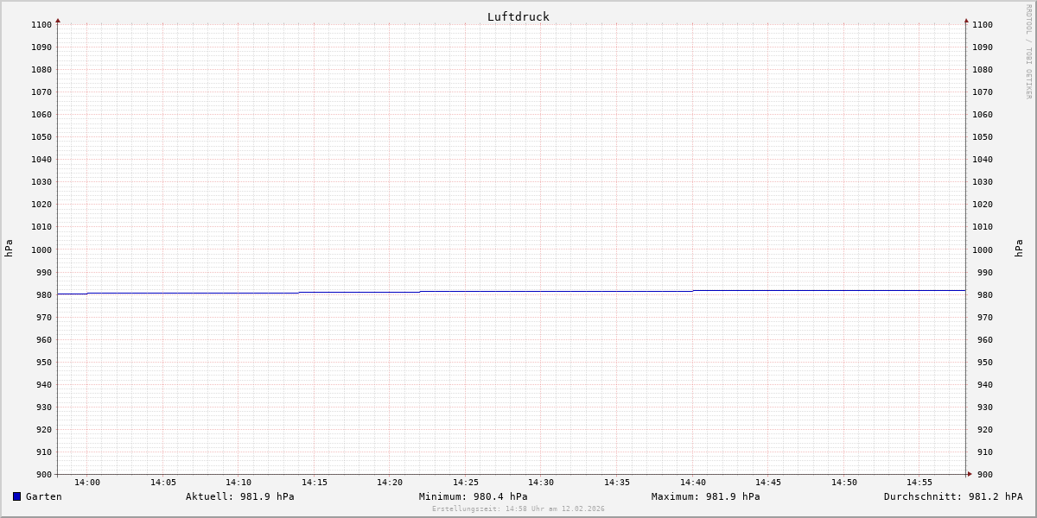Click the 14:00 time axis label
Image resolution: width=1037 pixels, height=518 pixels.
pyautogui.click(x=87, y=483)
